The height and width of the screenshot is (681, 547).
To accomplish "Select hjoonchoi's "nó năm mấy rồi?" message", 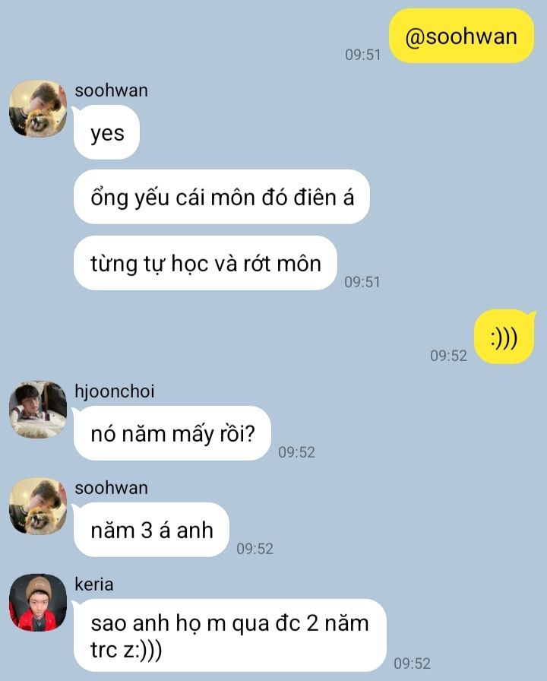I will pos(172,433).
